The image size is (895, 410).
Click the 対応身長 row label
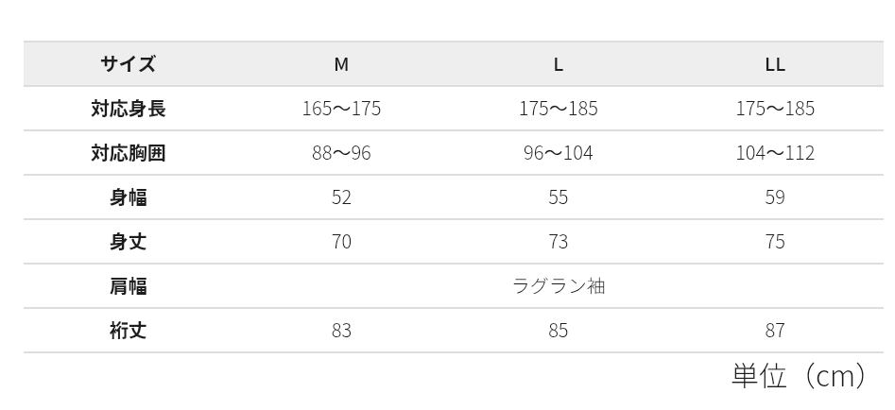[x=128, y=109]
